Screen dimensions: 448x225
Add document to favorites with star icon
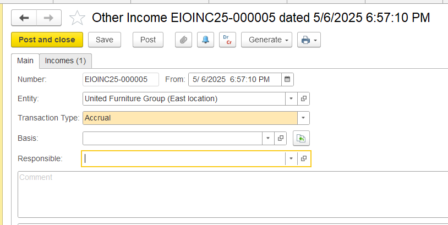pyautogui.click(x=77, y=18)
